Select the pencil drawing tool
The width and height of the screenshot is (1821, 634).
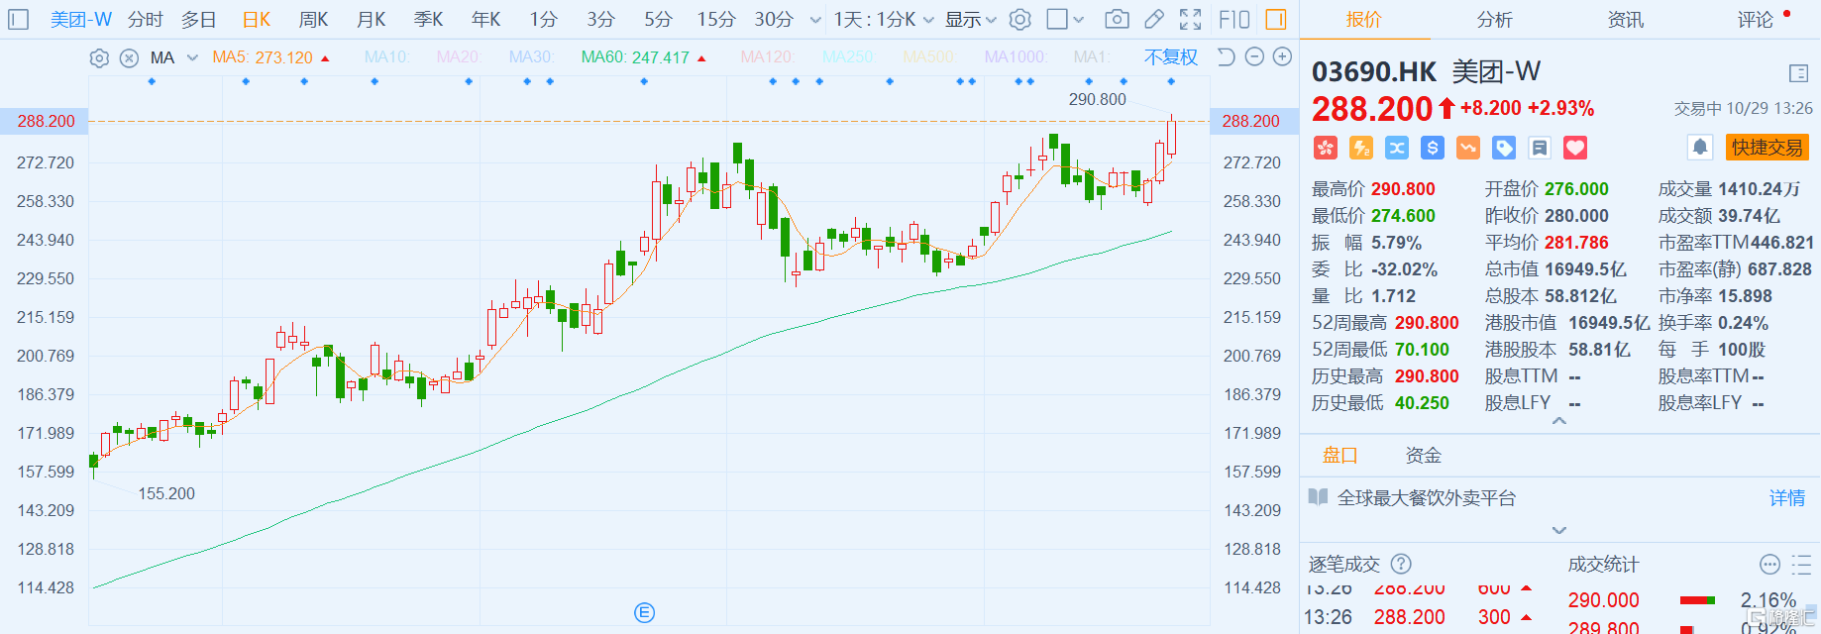[1154, 19]
